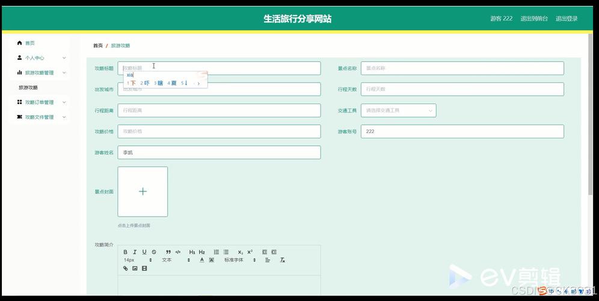Increase indent in the editor
The height and width of the screenshot is (301, 599).
pos(274,252)
